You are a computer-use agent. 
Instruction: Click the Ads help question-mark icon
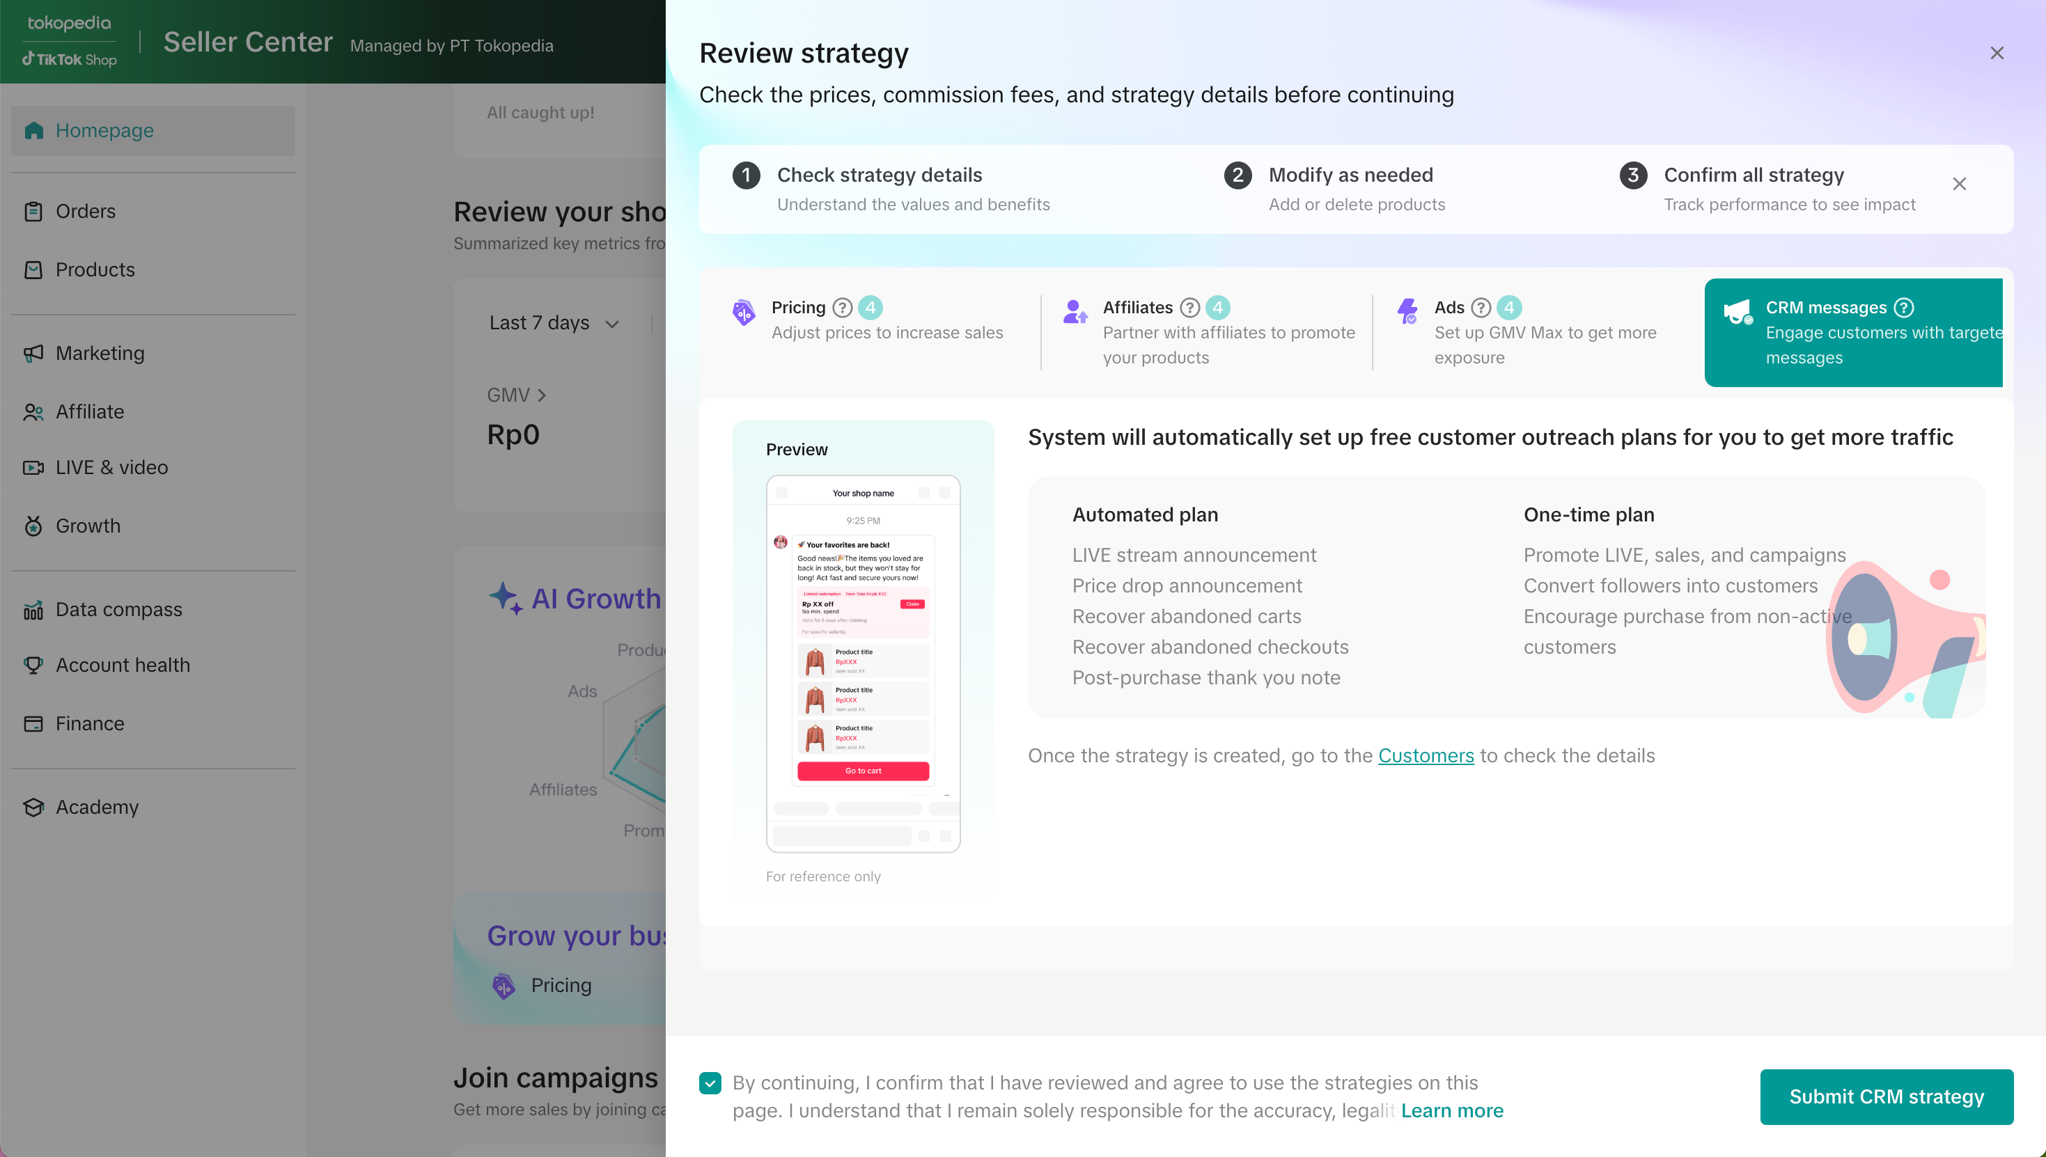click(1481, 308)
